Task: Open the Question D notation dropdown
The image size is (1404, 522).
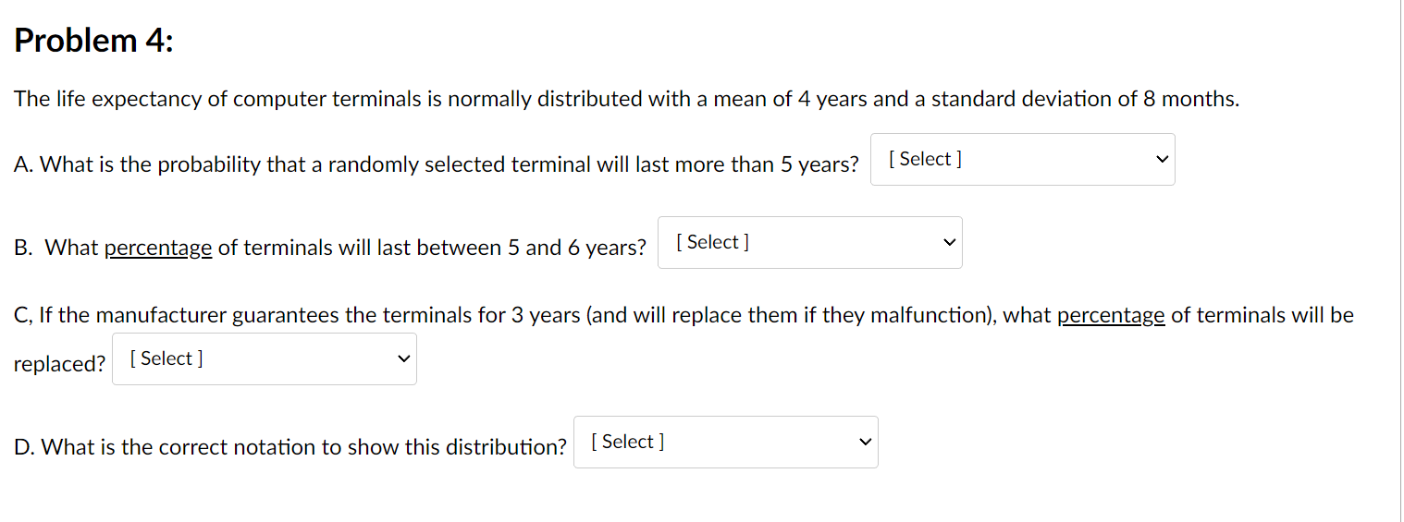Action: coord(724,443)
